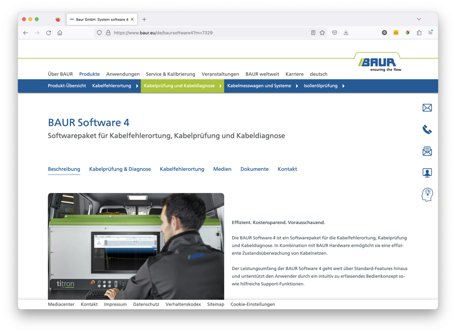
Task: Save to Pocket icon
Action: point(335,33)
